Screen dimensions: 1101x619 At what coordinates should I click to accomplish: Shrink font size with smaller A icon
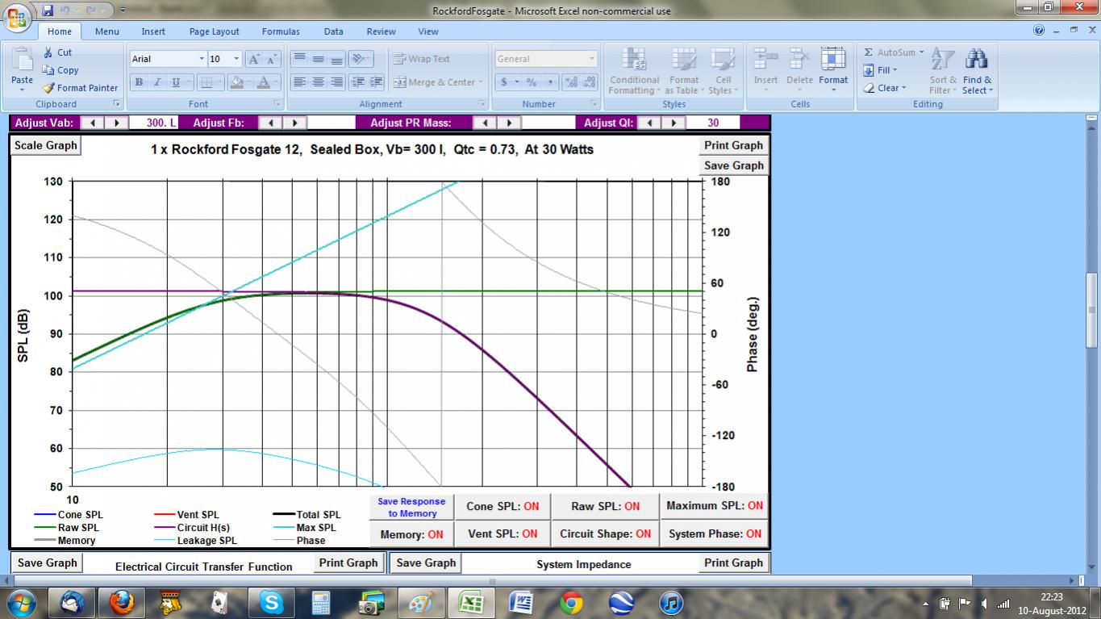272,59
